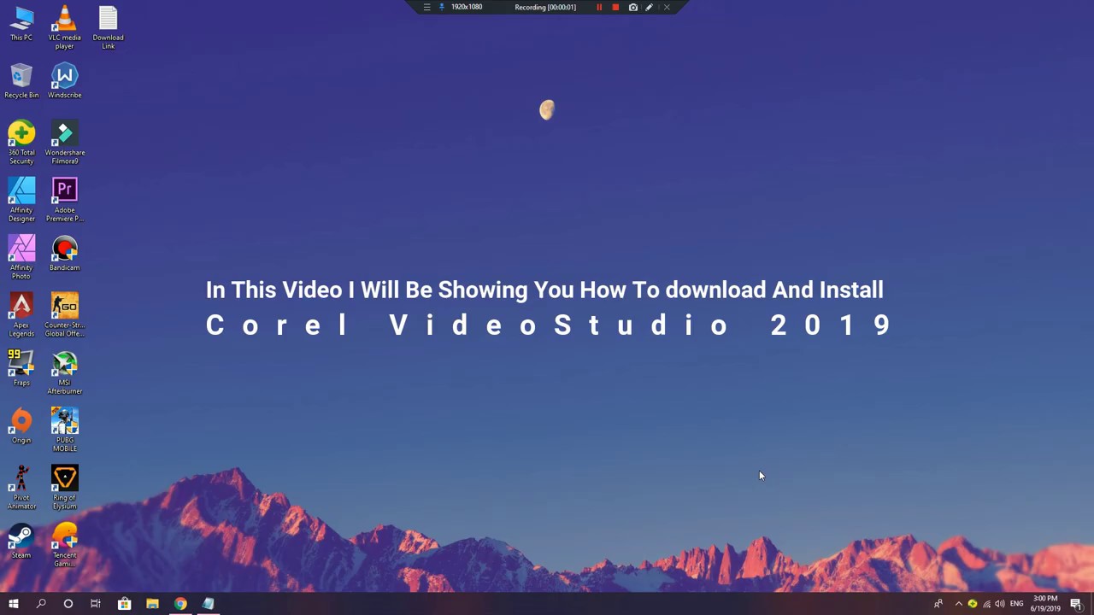Open the recorder bar hamburger menu

point(427,7)
